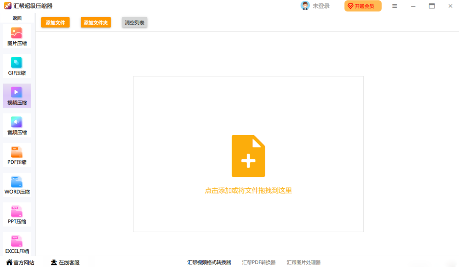Clear the list with 清空列表
Screen dimensions: 459x267
tap(135, 23)
